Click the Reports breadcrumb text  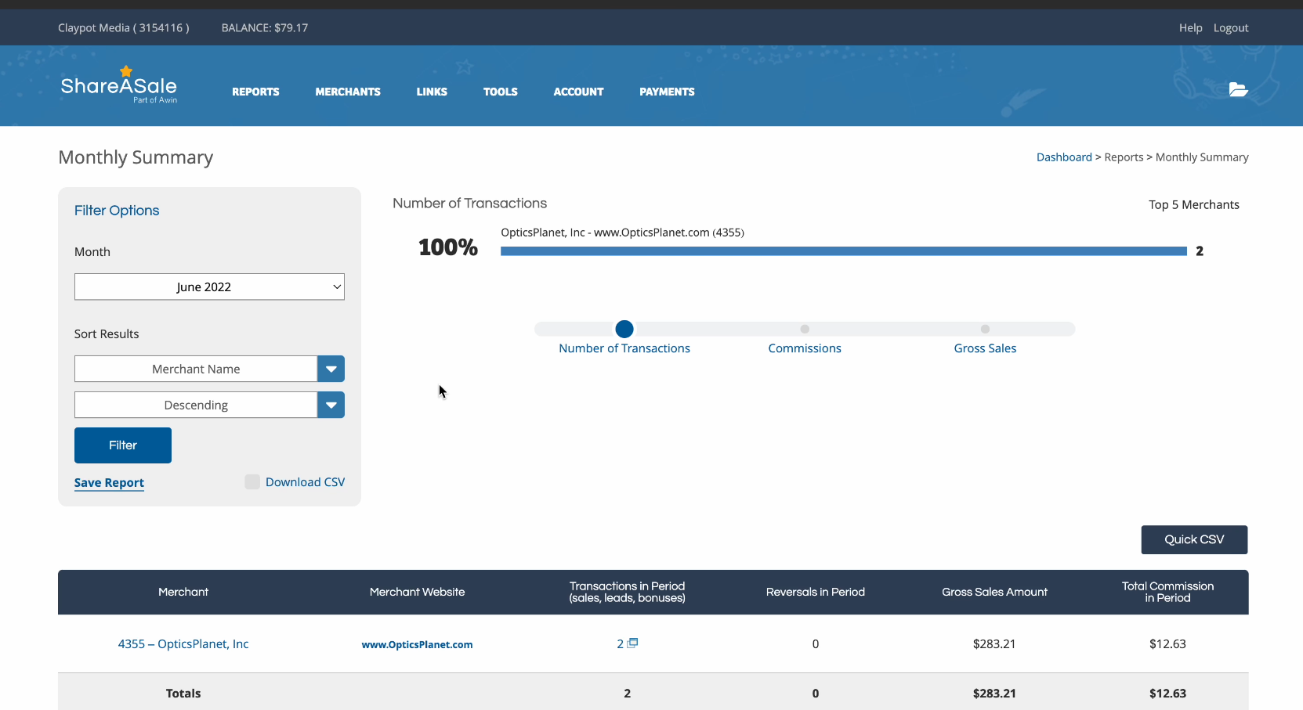click(x=1124, y=157)
